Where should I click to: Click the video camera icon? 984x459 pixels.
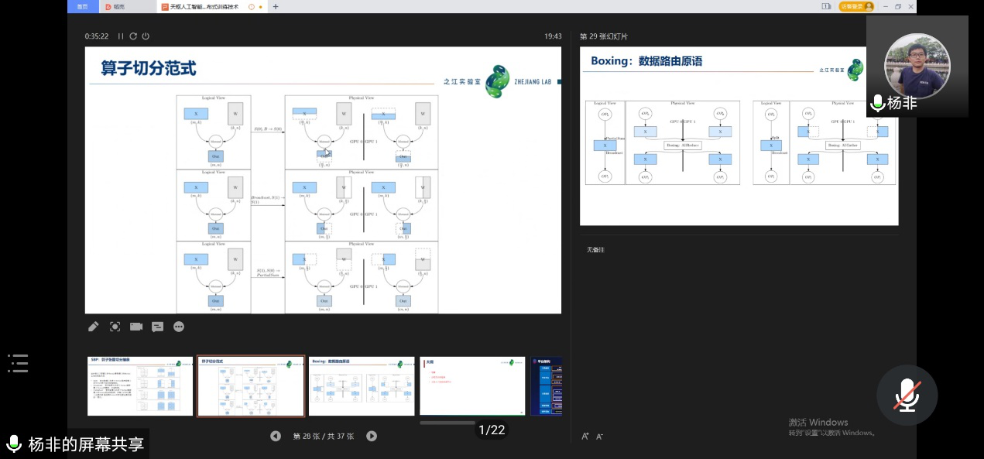(136, 327)
